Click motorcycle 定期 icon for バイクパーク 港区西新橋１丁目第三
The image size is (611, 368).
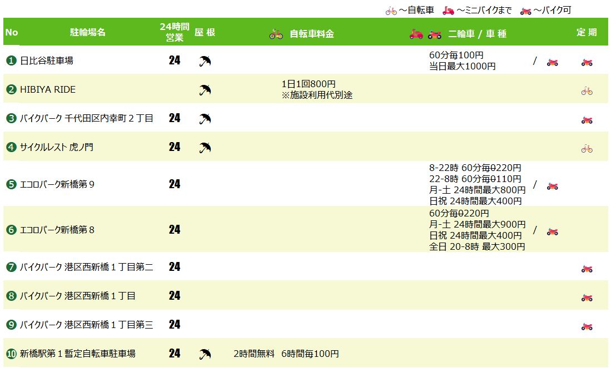[587, 326]
